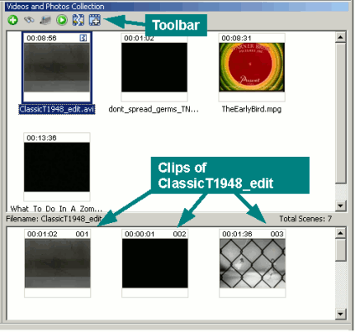Select the 00:13:36 What To Do video
This screenshot has height=332, width=355.
point(57,167)
